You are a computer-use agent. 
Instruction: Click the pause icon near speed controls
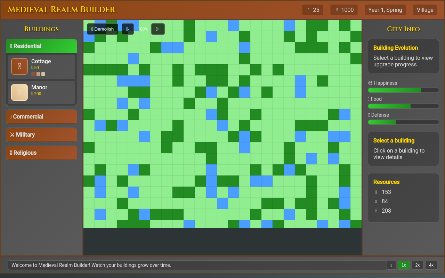tap(391, 265)
